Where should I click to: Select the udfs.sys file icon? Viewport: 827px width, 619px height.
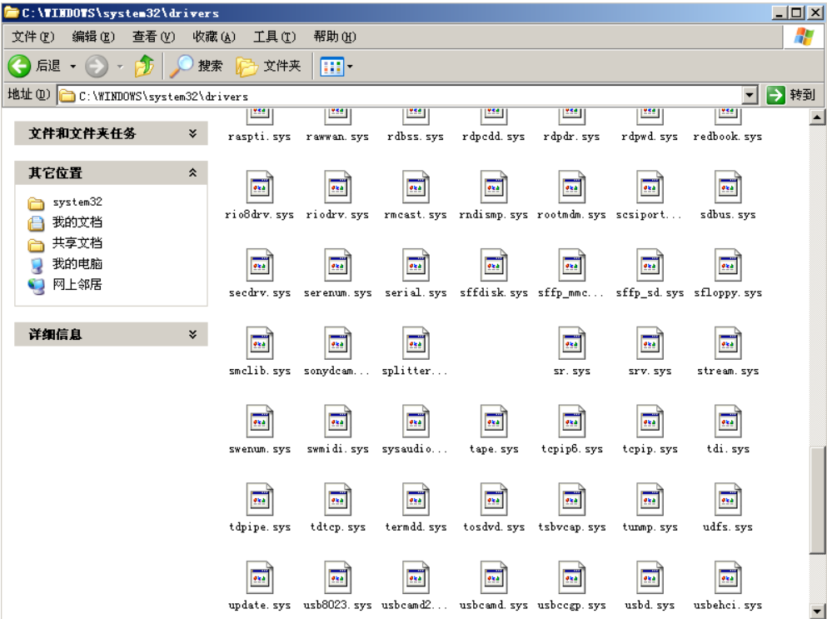728,500
